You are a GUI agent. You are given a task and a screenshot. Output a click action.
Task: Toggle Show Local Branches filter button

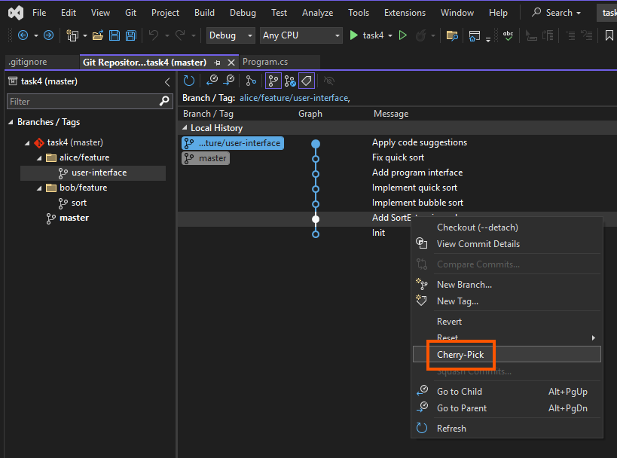click(273, 81)
